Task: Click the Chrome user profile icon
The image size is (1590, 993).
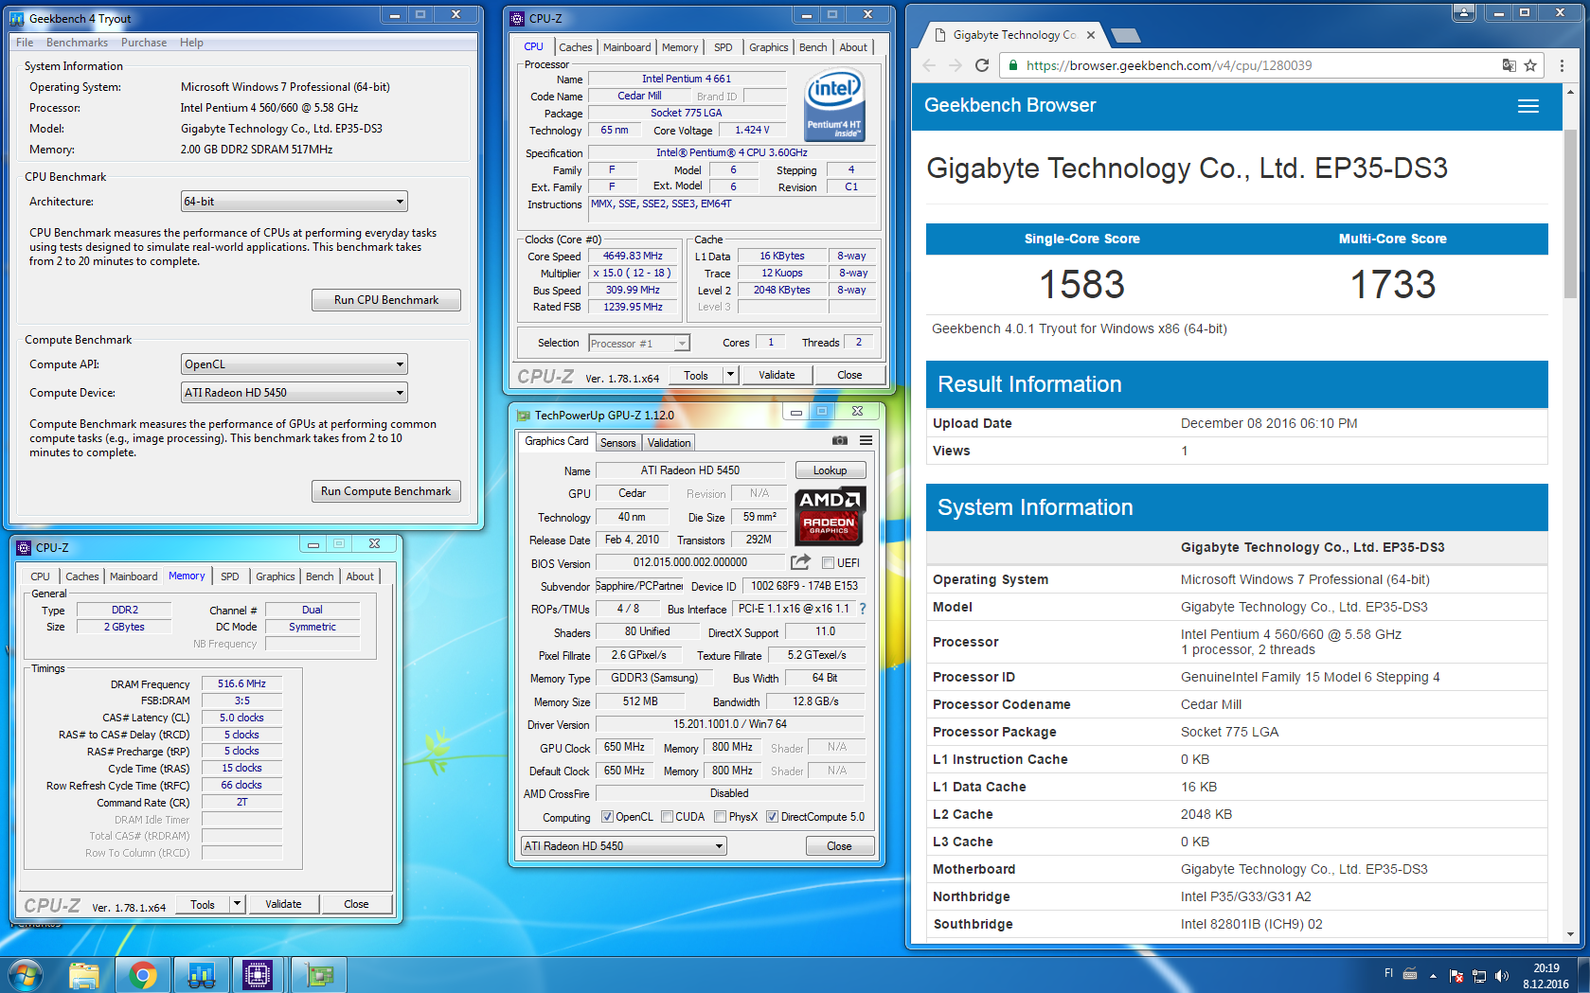Action: coord(1464,12)
